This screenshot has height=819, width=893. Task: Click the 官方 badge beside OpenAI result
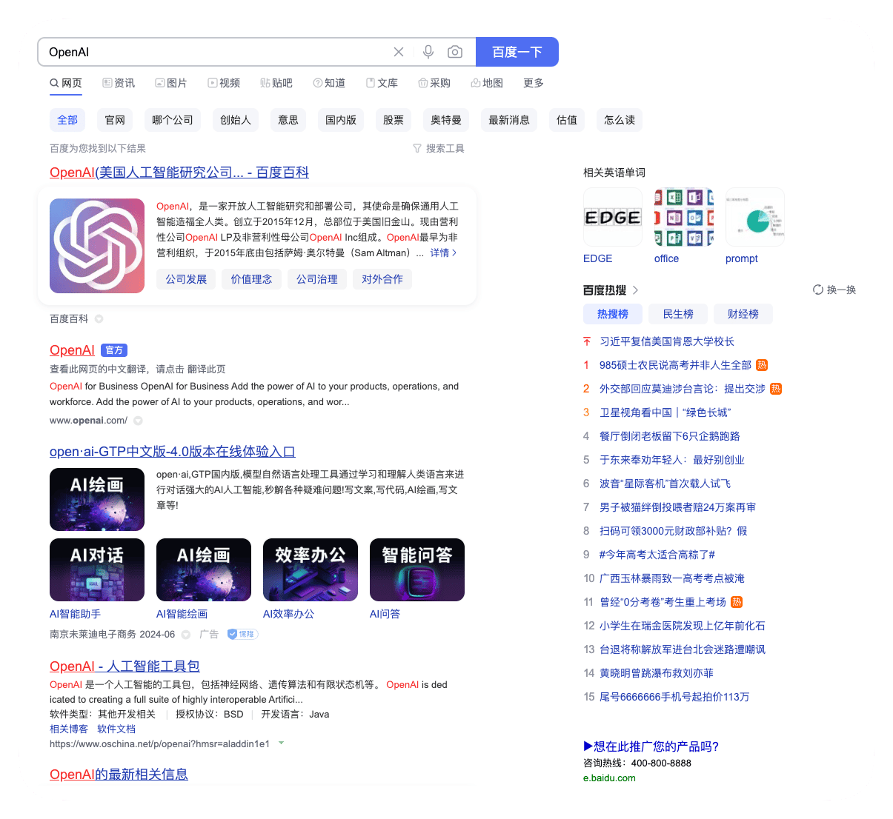[x=114, y=350]
